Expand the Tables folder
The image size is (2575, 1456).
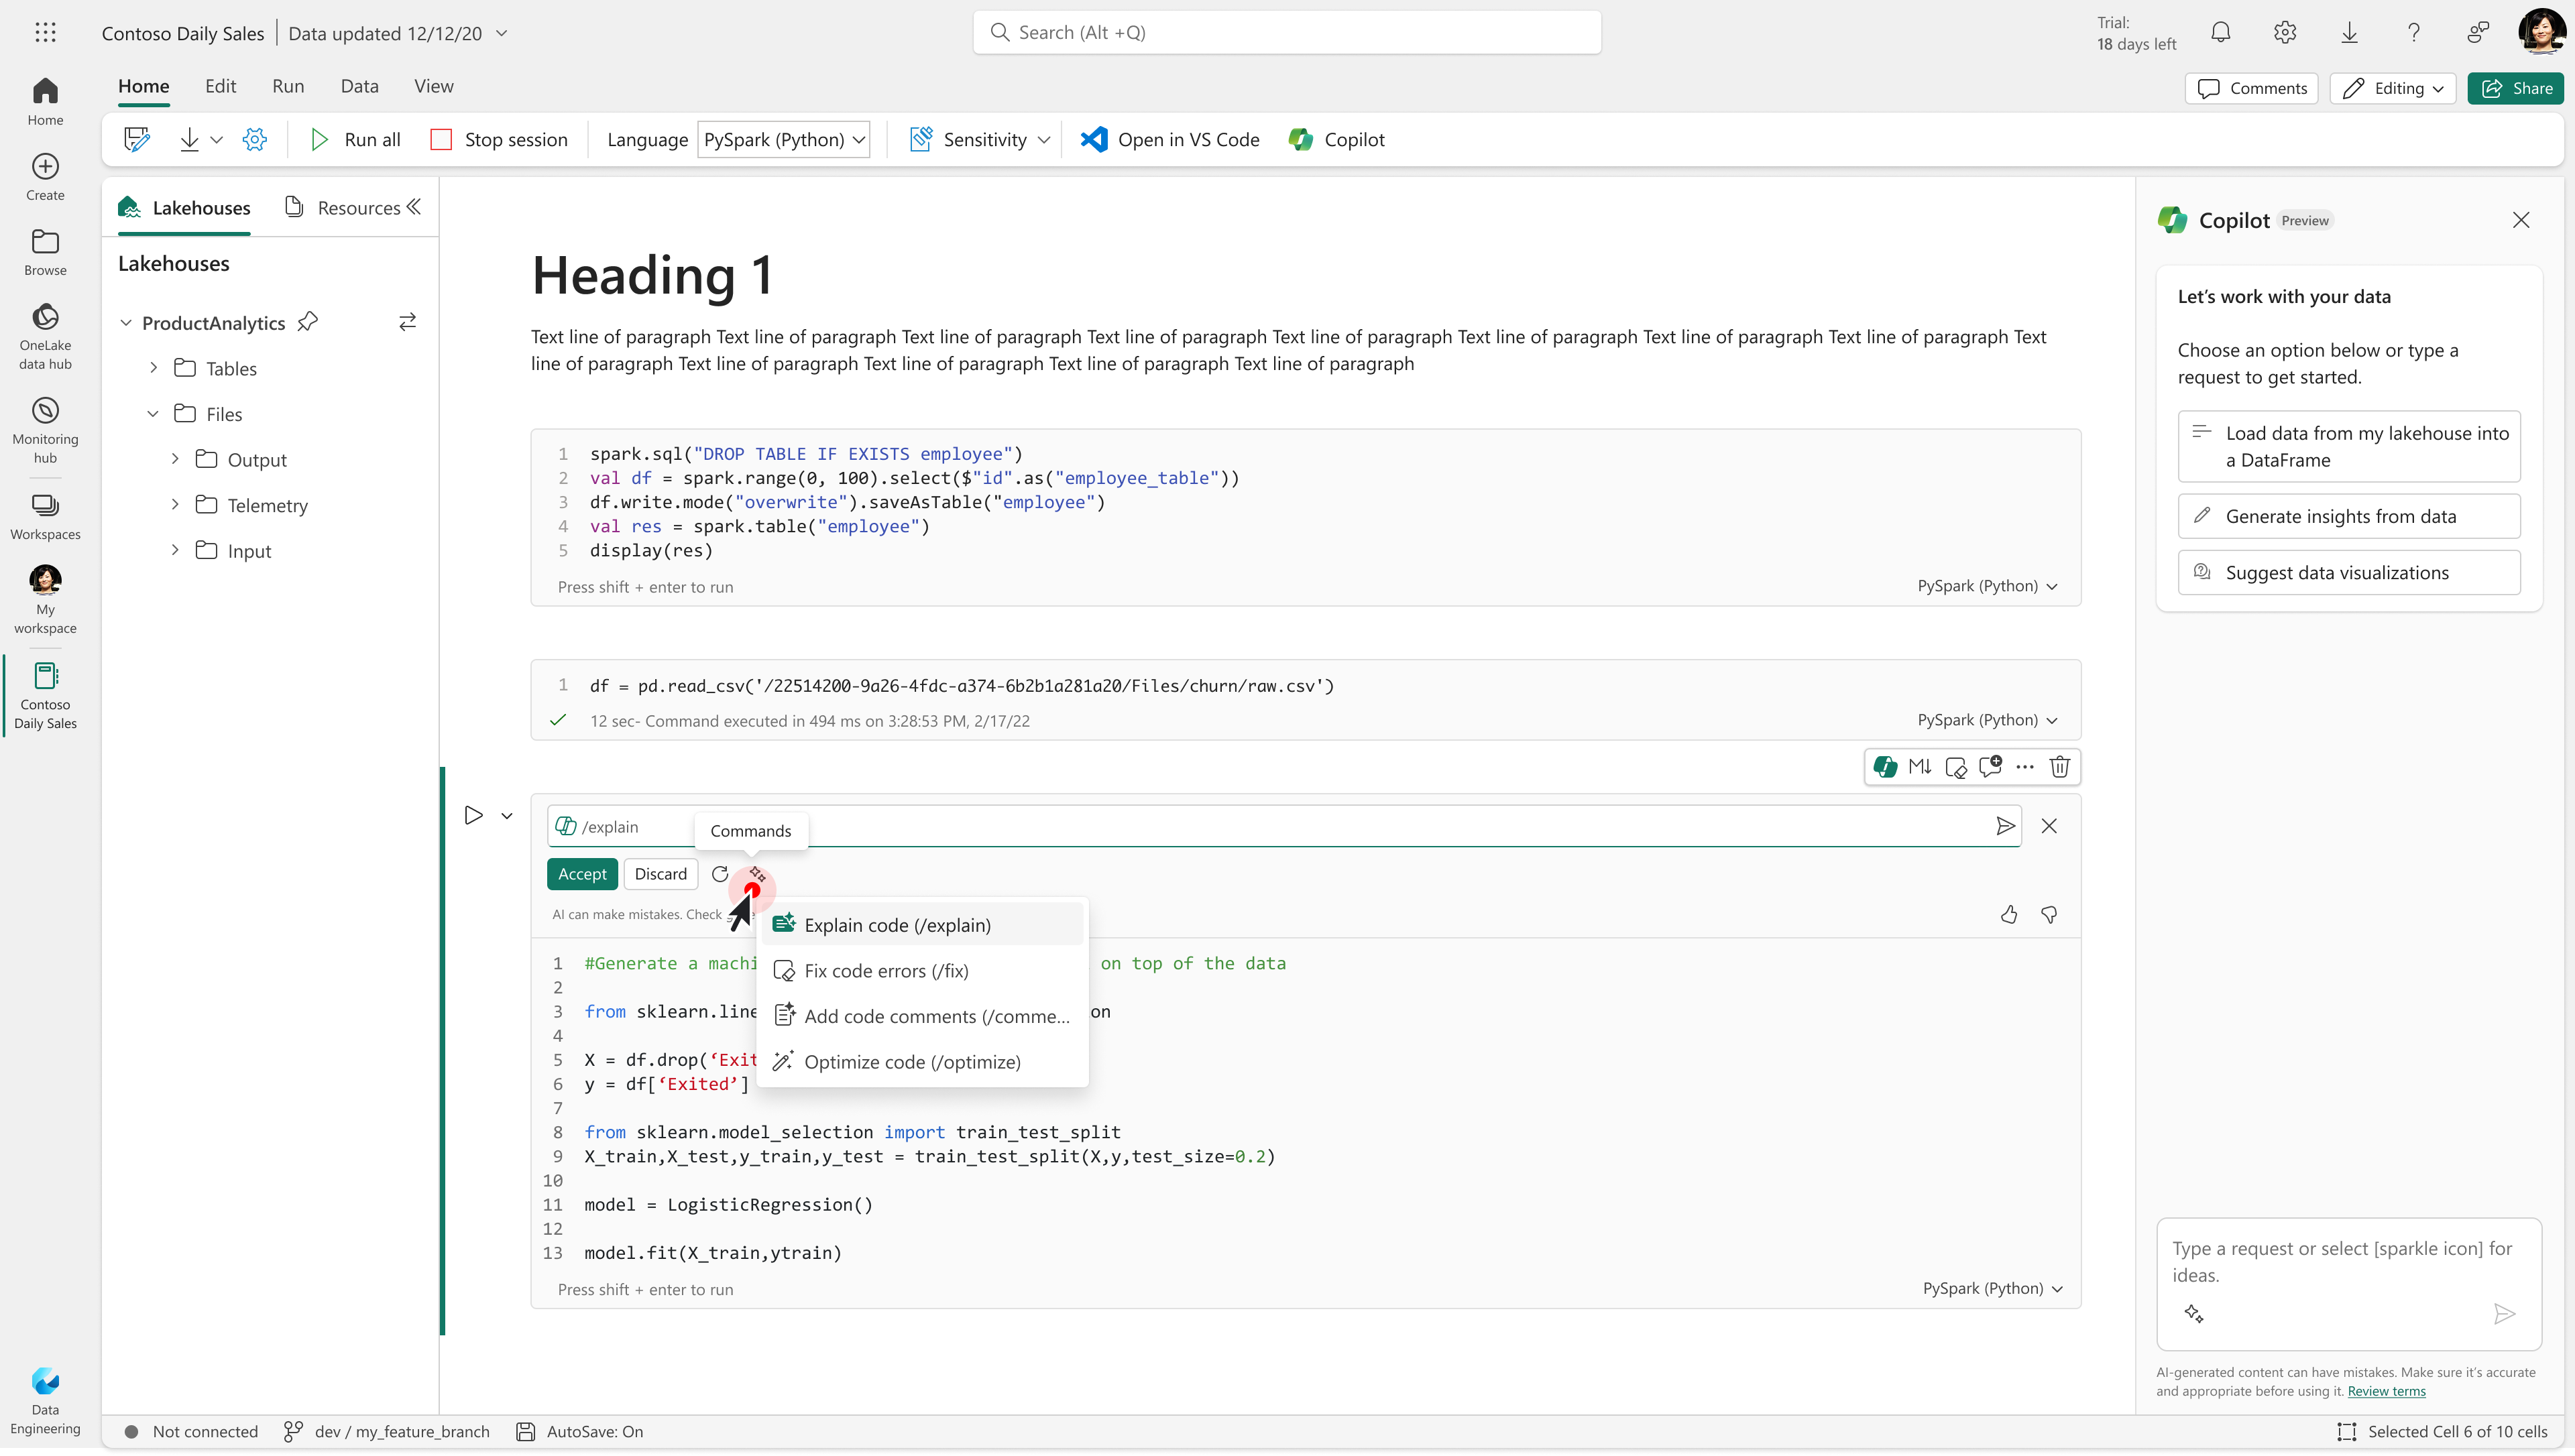[x=153, y=368]
